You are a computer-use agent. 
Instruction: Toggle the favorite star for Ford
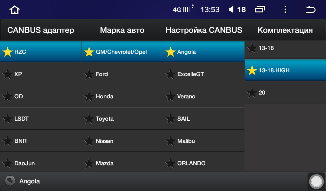(x=89, y=74)
